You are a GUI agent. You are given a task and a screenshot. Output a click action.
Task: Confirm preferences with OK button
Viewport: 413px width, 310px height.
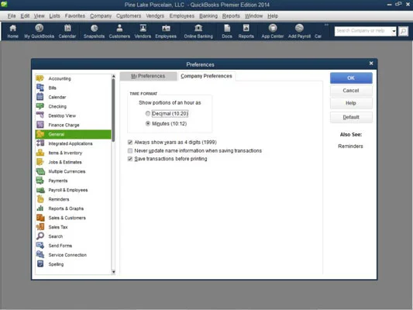[x=351, y=78]
